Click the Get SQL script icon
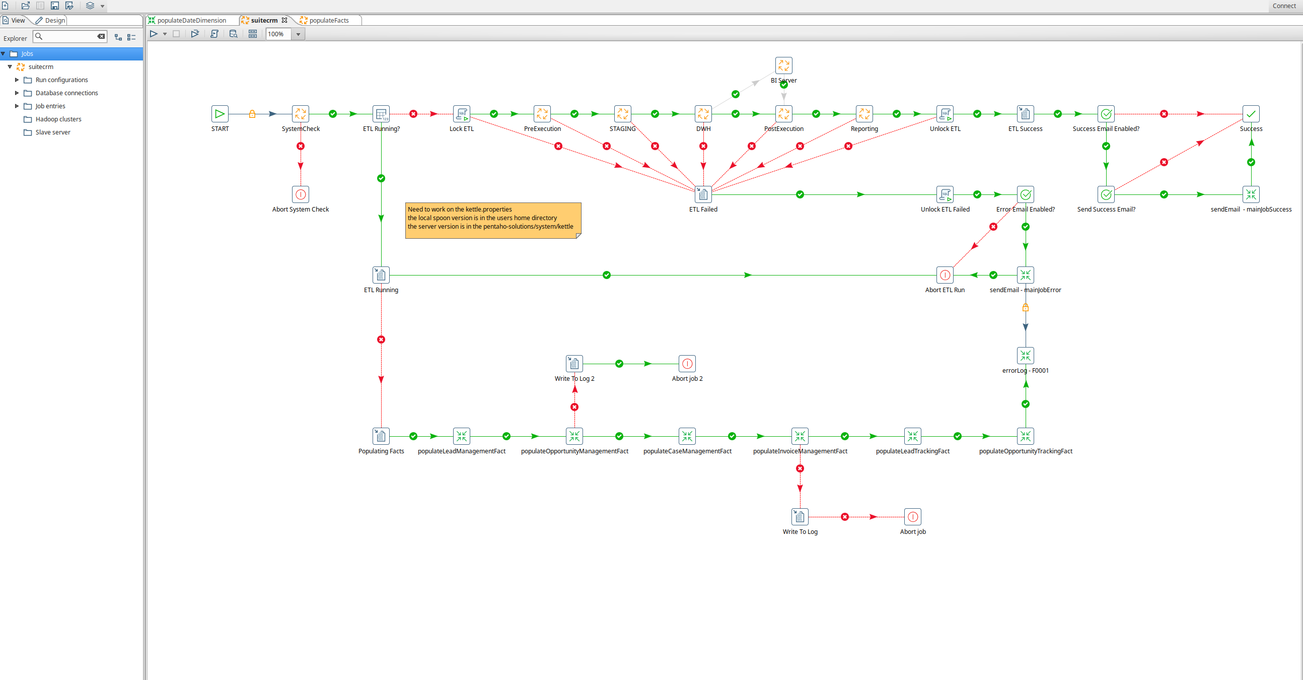This screenshot has height=680, width=1303. pyautogui.click(x=214, y=34)
